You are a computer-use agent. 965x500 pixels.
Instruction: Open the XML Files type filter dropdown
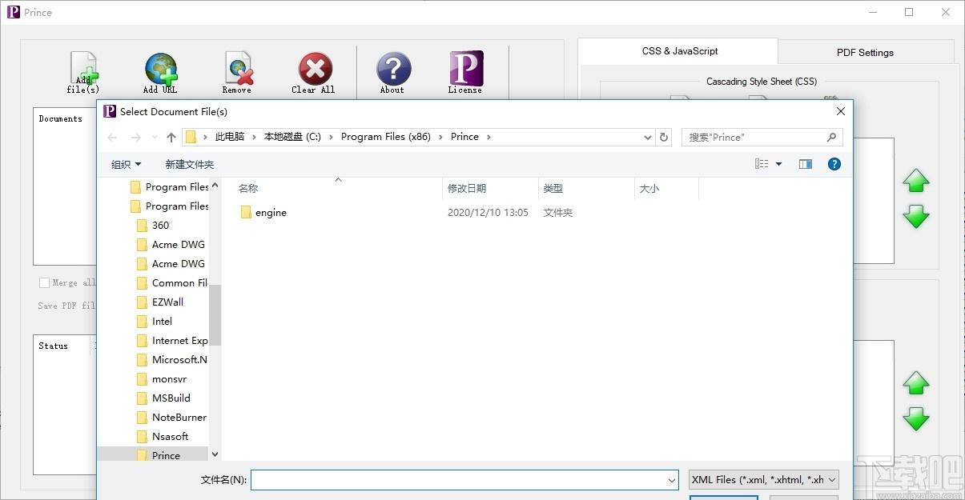pyautogui.click(x=764, y=480)
